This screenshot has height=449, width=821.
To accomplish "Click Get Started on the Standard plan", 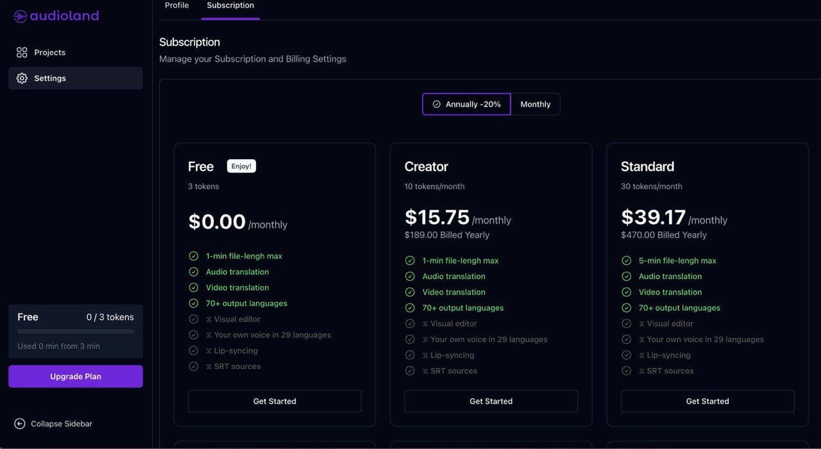I will click(707, 402).
